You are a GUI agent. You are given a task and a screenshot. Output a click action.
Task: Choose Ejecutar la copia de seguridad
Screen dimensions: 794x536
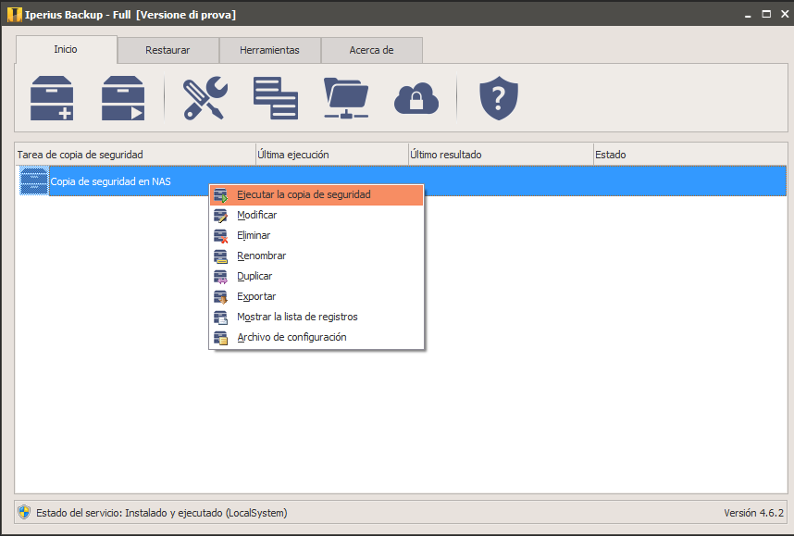point(316,195)
